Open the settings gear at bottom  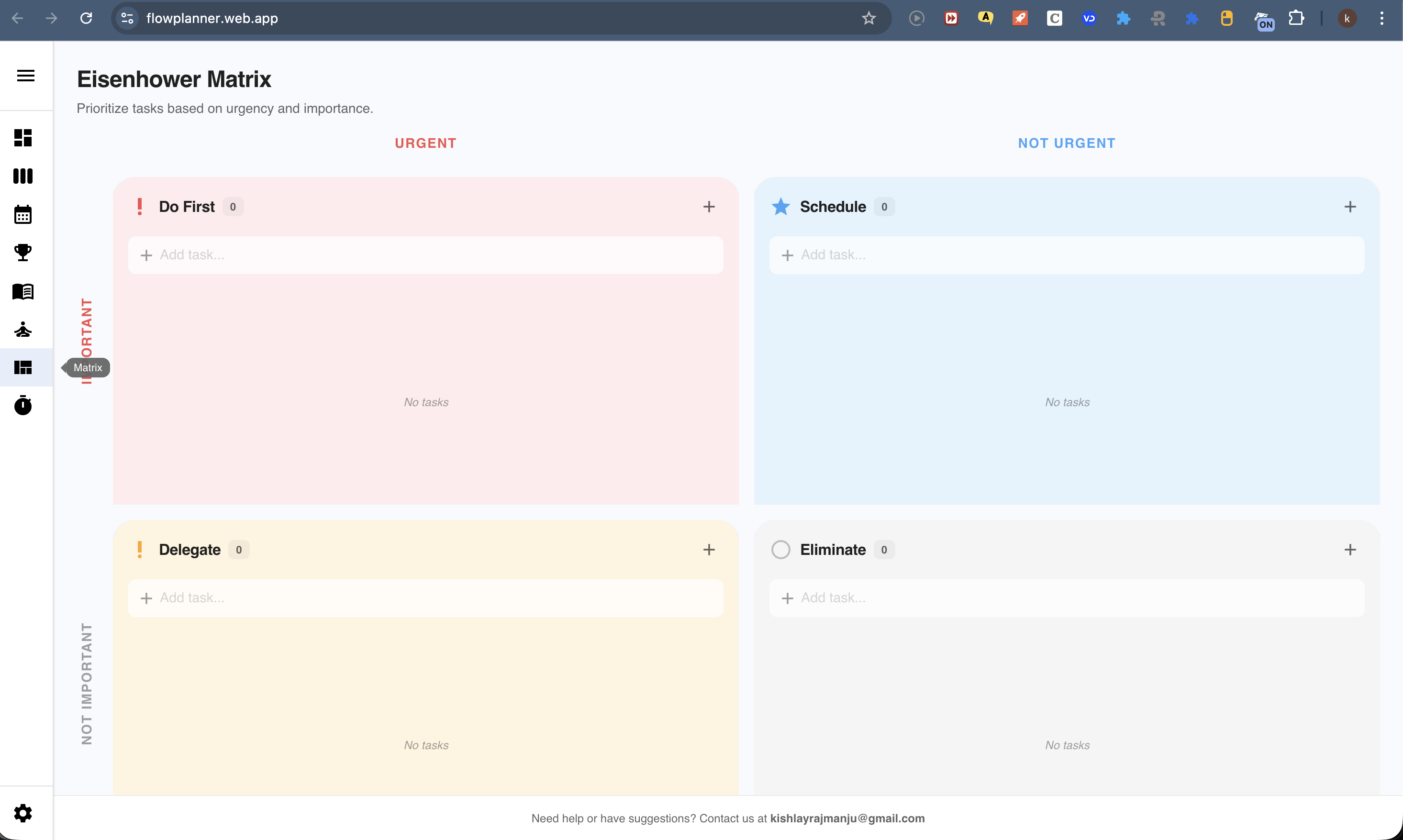point(23,813)
